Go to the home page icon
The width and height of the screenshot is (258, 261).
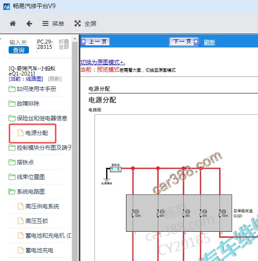13,24
